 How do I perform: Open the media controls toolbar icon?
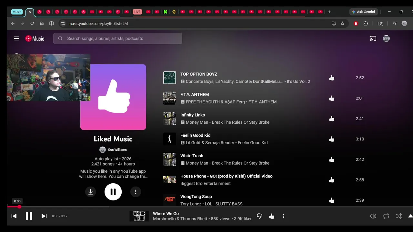394,24
